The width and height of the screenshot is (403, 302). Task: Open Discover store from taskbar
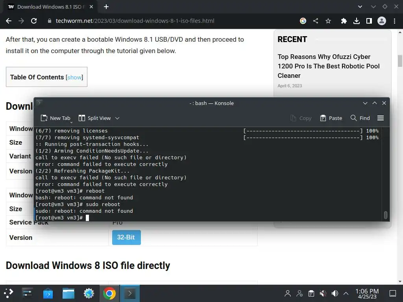tap(48, 293)
